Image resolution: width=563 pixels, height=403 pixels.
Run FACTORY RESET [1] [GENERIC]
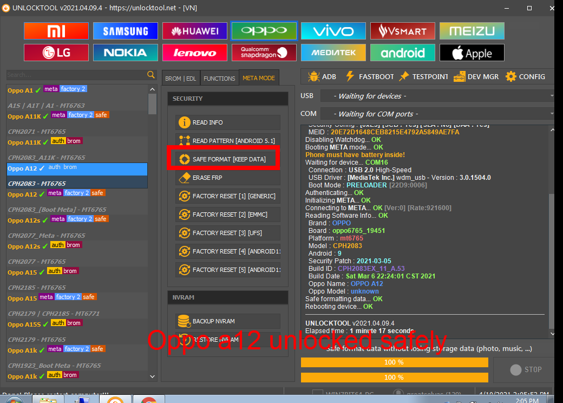point(228,196)
